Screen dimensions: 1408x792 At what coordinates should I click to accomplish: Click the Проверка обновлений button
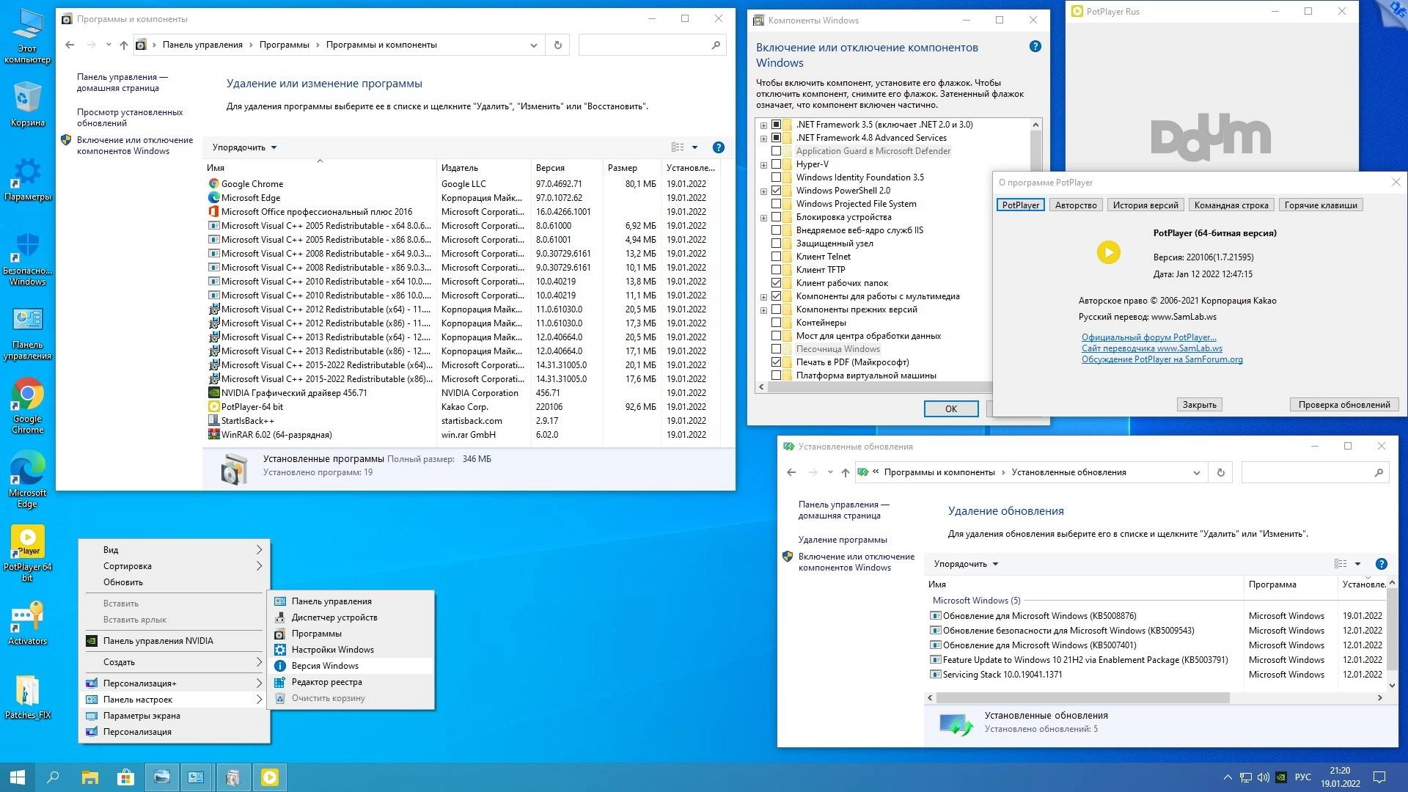(1343, 404)
